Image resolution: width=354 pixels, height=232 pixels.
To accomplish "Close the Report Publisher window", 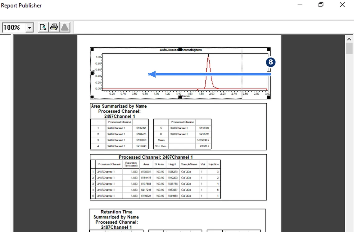I will coord(342,5).
